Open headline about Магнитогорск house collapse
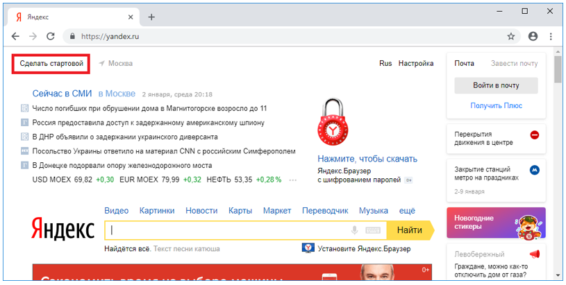The width and height of the screenshot is (566, 285). click(149, 108)
